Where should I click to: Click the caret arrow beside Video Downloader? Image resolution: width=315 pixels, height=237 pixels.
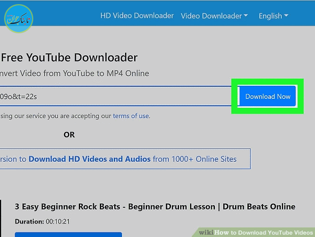click(246, 16)
